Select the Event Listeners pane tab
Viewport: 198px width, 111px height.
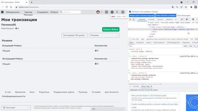[159, 43]
